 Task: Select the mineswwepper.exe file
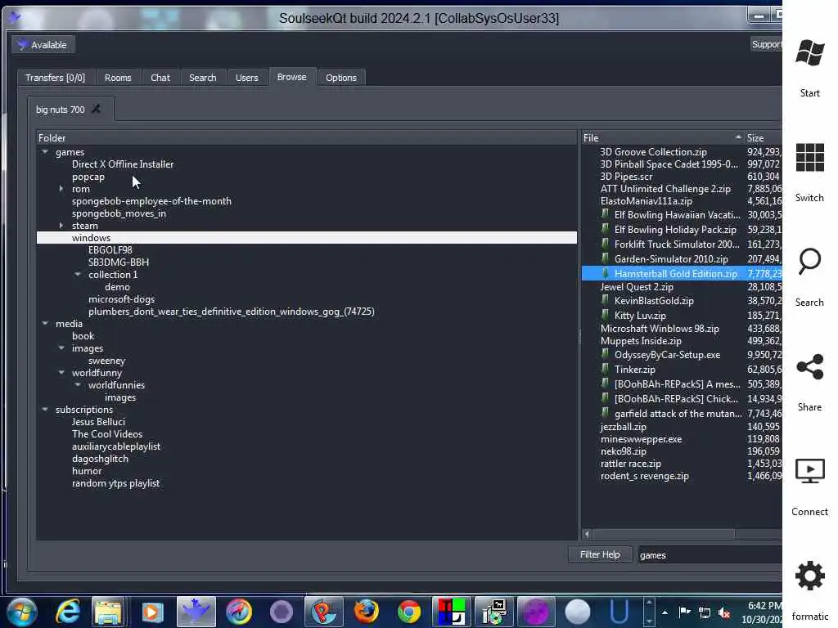(x=642, y=439)
